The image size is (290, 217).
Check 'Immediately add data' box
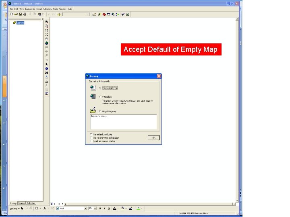click(91, 135)
